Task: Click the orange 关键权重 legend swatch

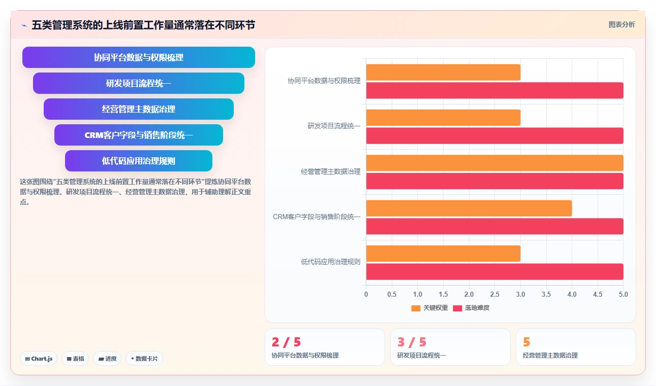Action: pos(416,308)
